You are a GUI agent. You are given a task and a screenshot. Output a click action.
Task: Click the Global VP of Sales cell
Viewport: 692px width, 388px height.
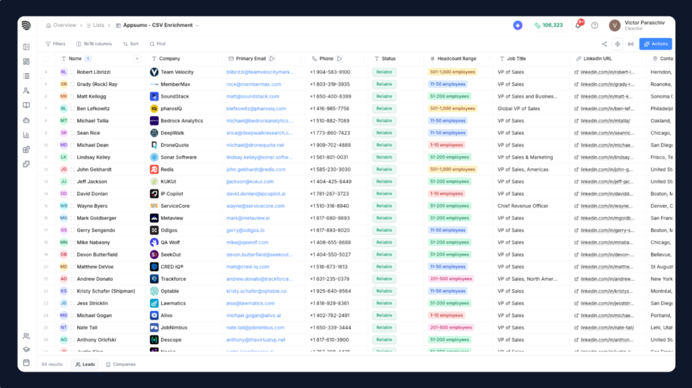[518, 109]
